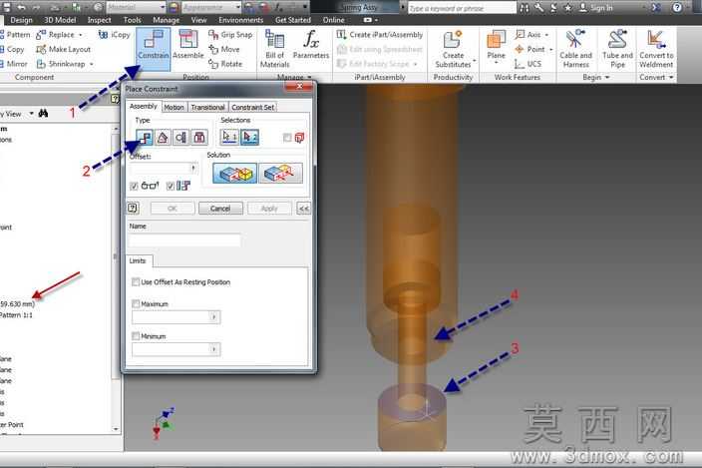Switch to Transitional tab

point(207,107)
